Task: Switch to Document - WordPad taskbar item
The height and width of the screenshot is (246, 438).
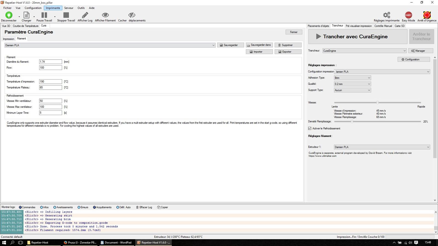Action: (x=116, y=242)
